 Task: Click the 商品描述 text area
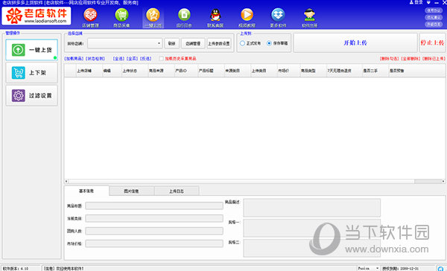(x=312, y=208)
